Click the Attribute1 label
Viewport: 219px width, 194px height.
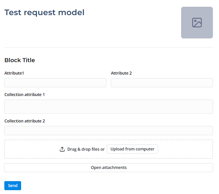14,73
